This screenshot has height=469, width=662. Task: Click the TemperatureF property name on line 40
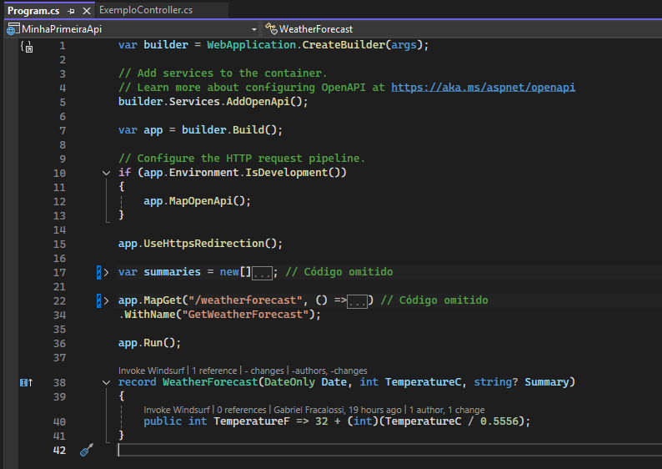pyautogui.click(x=252, y=421)
